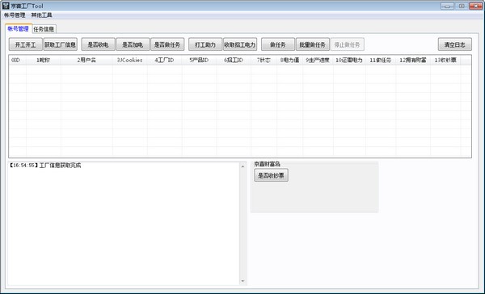Open the 其他工具 menu
The width and height of the screenshot is (485, 294).
[42, 15]
